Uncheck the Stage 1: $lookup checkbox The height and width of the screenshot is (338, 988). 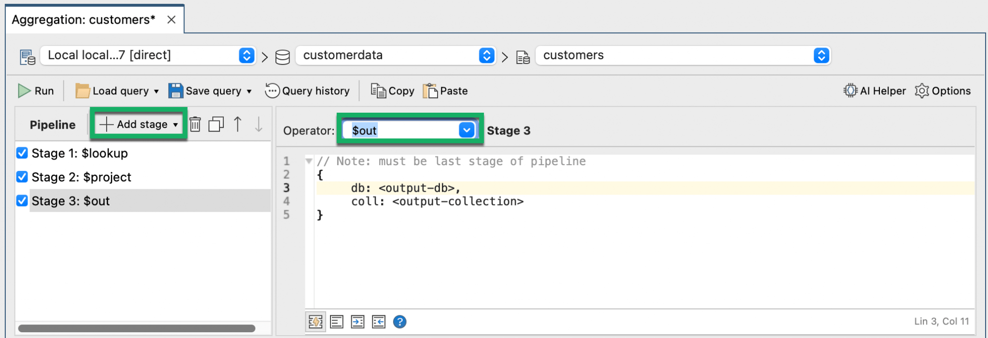[x=22, y=153]
